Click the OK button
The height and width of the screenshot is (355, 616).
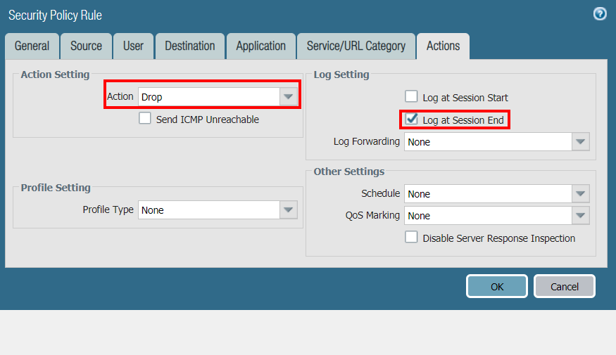[x=496, y=286]
